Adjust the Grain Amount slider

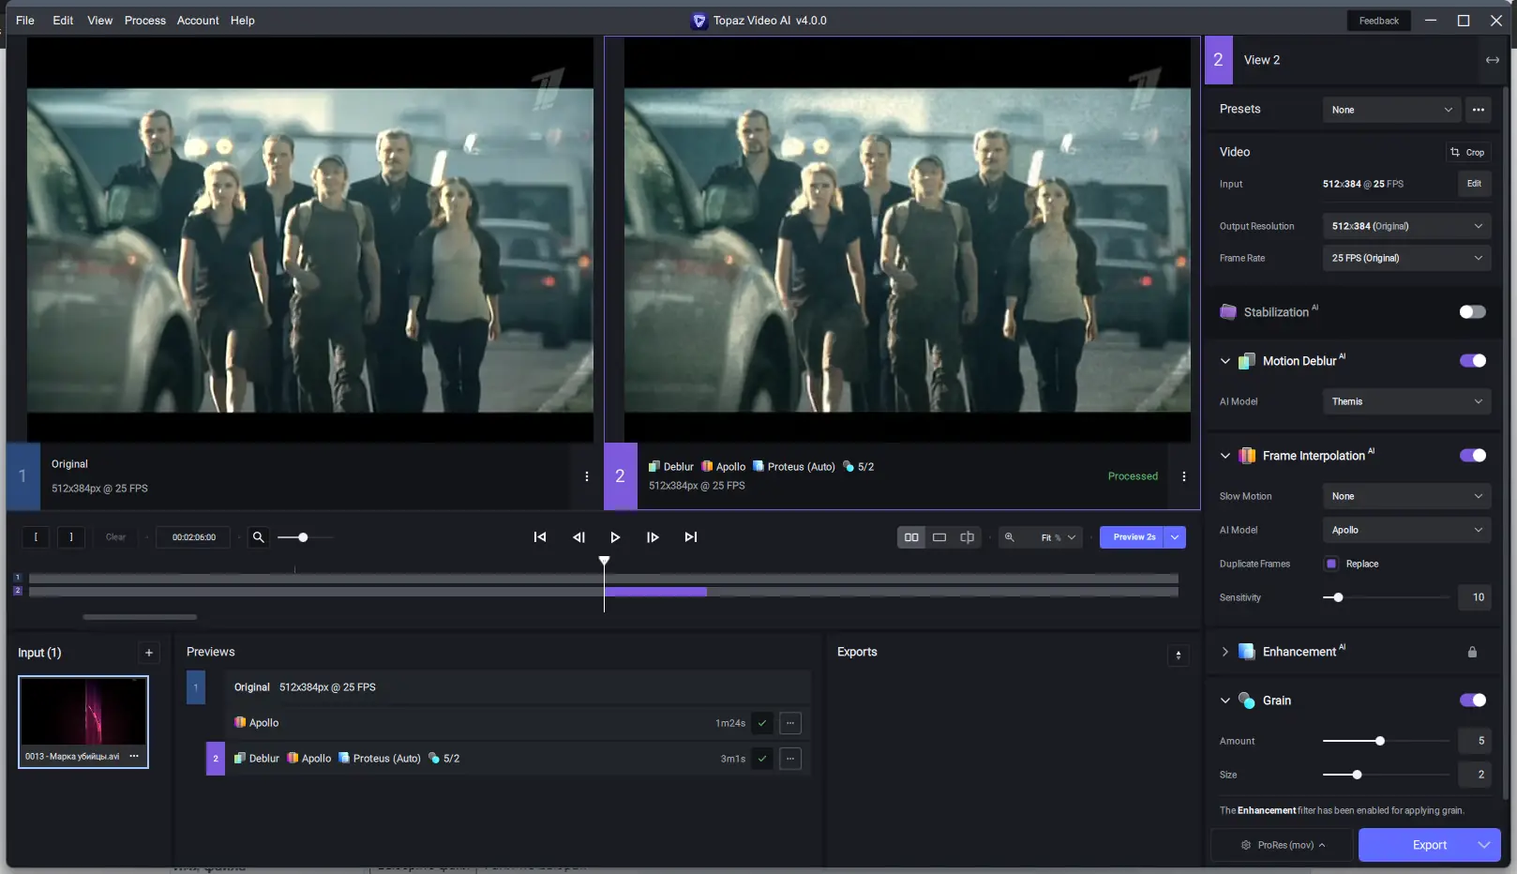[1387, 741]
